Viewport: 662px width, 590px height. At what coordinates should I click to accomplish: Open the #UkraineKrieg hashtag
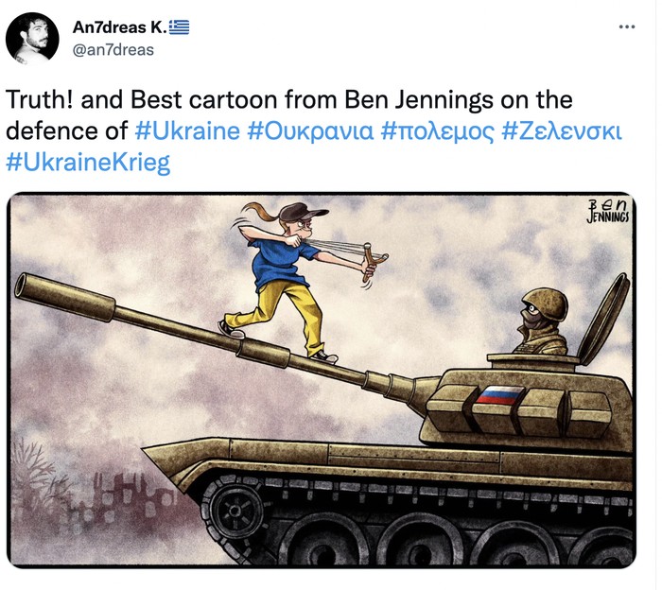point(88,163)
